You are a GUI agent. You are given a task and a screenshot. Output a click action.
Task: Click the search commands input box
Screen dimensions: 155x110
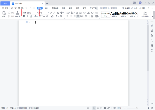[x=110, y=8]
